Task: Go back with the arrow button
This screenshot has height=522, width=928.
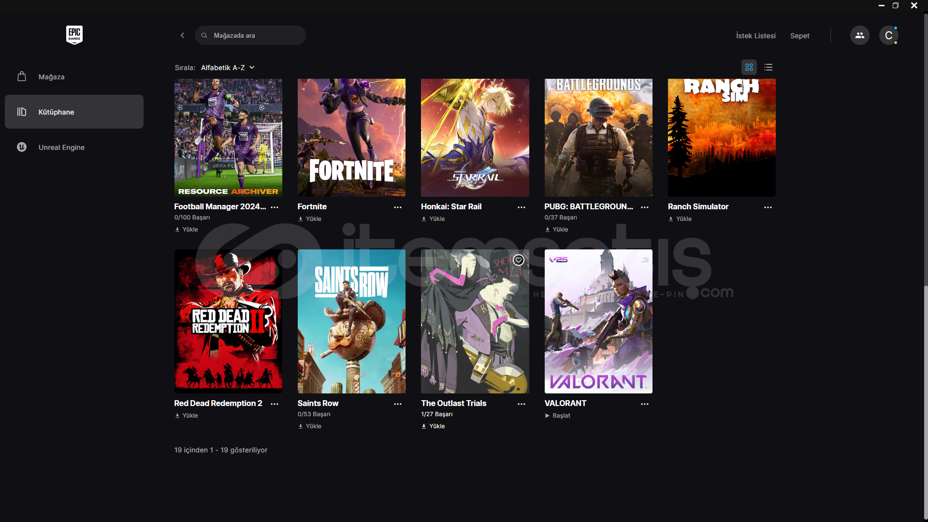Action: tap(182, 35)
